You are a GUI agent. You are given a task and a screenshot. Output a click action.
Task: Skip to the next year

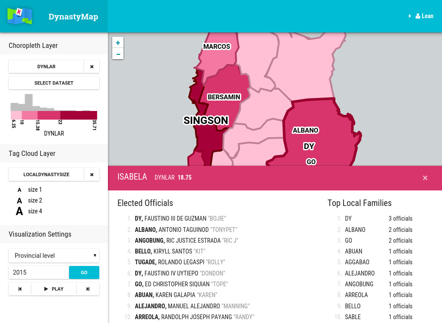88,289
